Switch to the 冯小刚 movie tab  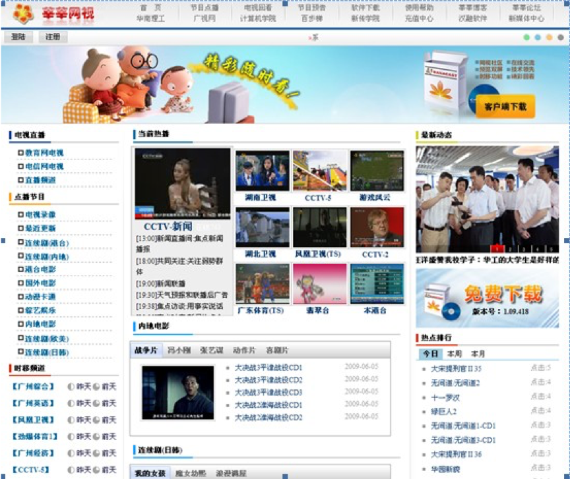tap(179, 351)
